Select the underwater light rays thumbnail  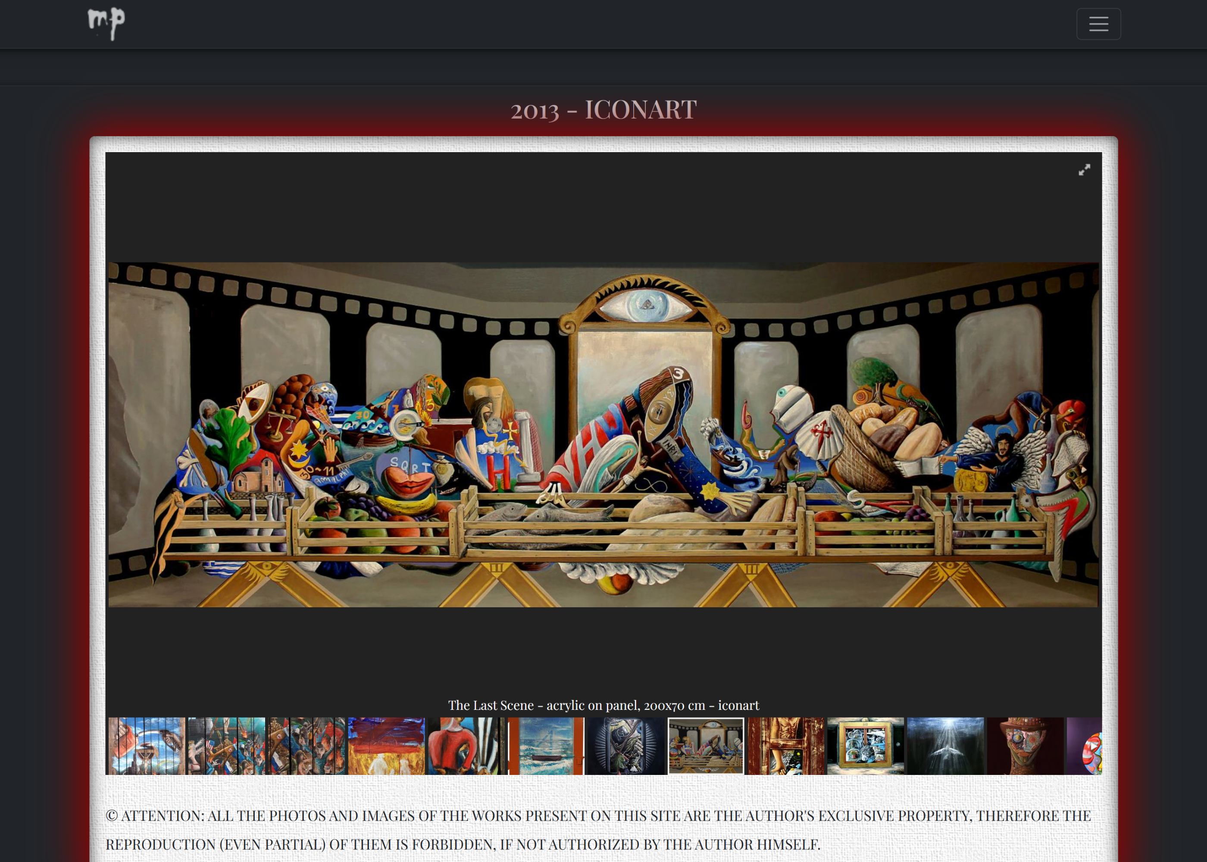[946, 746]
